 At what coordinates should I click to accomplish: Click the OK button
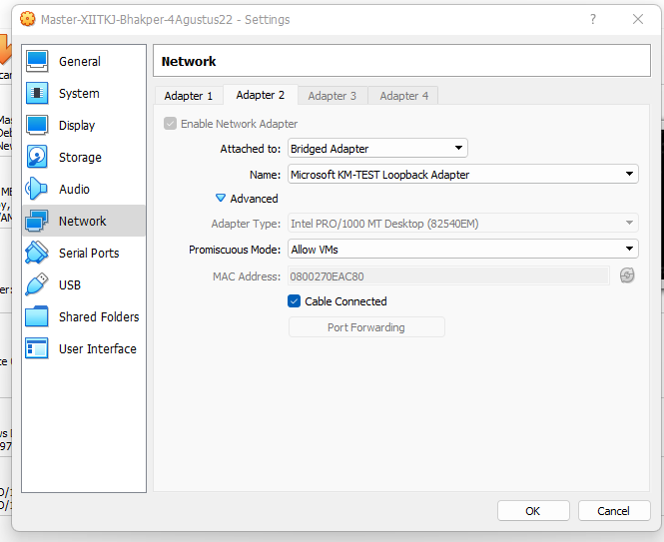coord(533,511)
